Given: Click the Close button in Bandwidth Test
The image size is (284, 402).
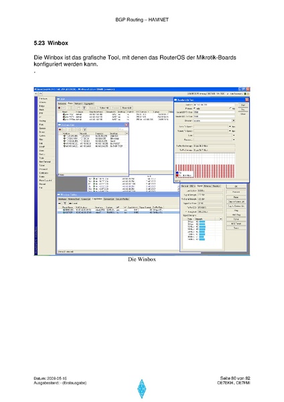Looking at the screenshot, I should point(243,114).
